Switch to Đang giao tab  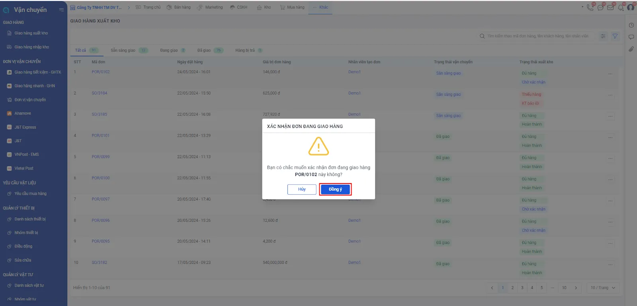pos(173,50)
